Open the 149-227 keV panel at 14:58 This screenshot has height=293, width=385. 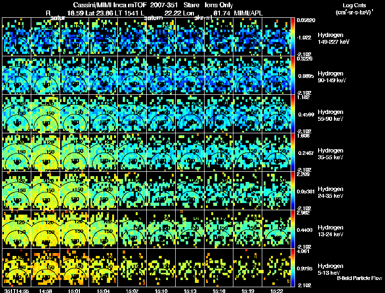(x=45, y=37)
